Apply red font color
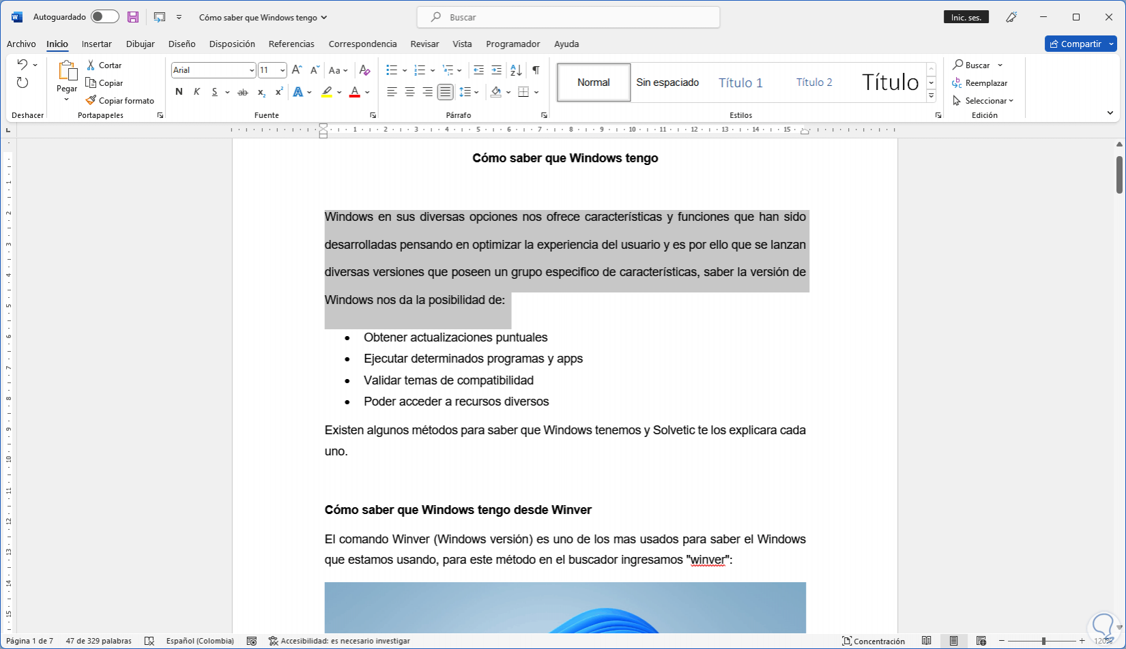 click(x=355, y=92)
